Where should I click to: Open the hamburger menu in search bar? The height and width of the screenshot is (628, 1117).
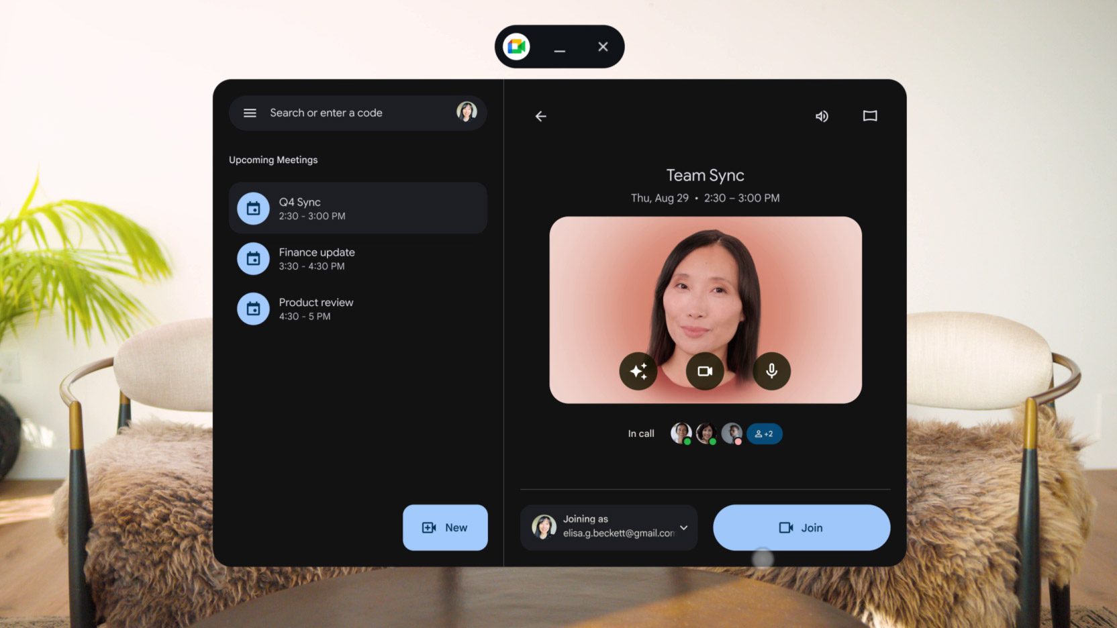(x=250, y=113)
